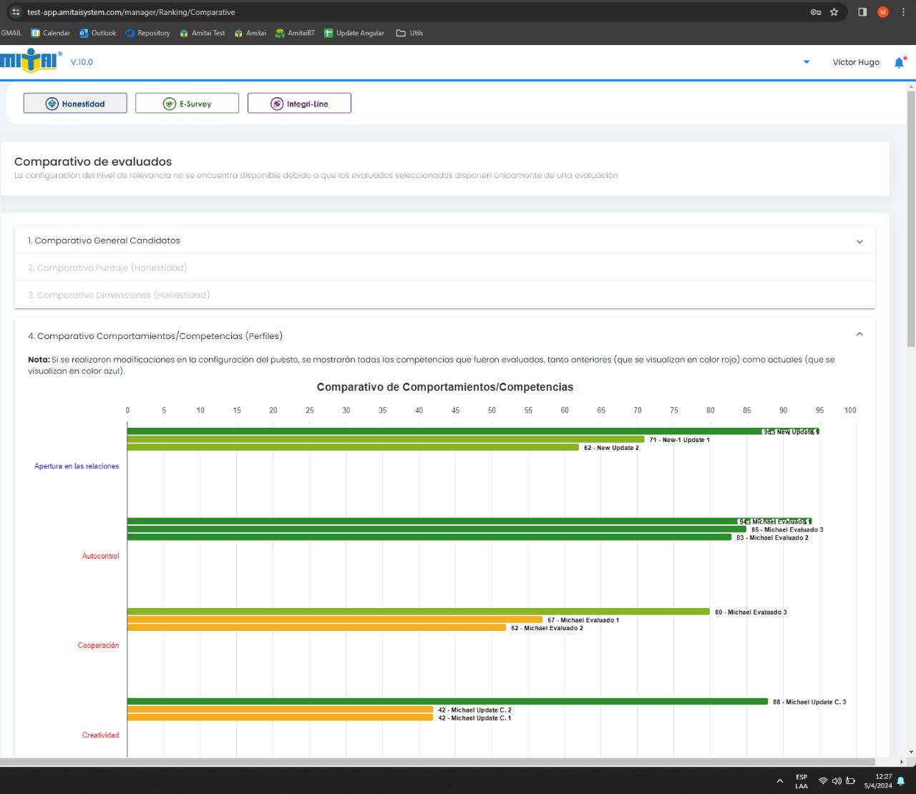Click the password key icon
The image size is (916, 794).
pyautogui.click(x=815, y=12)
